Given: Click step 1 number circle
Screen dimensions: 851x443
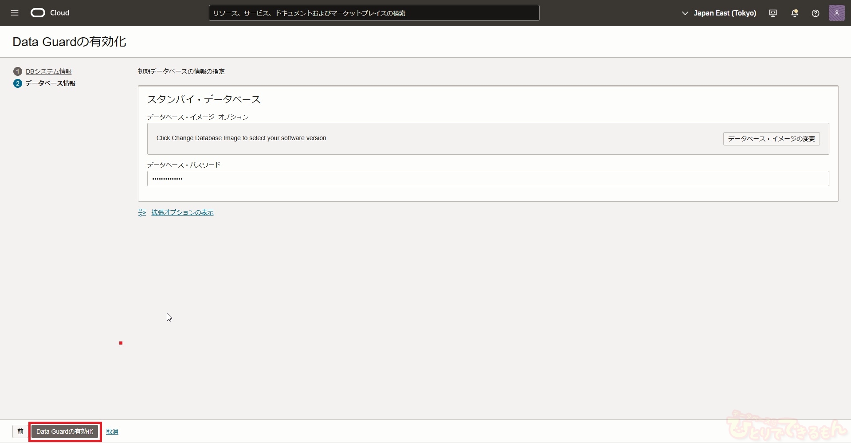Looking at the screenshot, I should click(x=18, y=71).
